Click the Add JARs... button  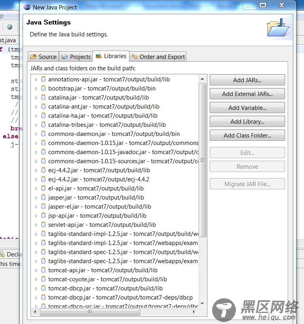247,80
